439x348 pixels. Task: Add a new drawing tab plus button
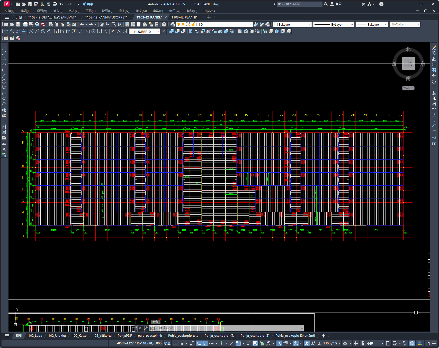[x=209, y=17]
